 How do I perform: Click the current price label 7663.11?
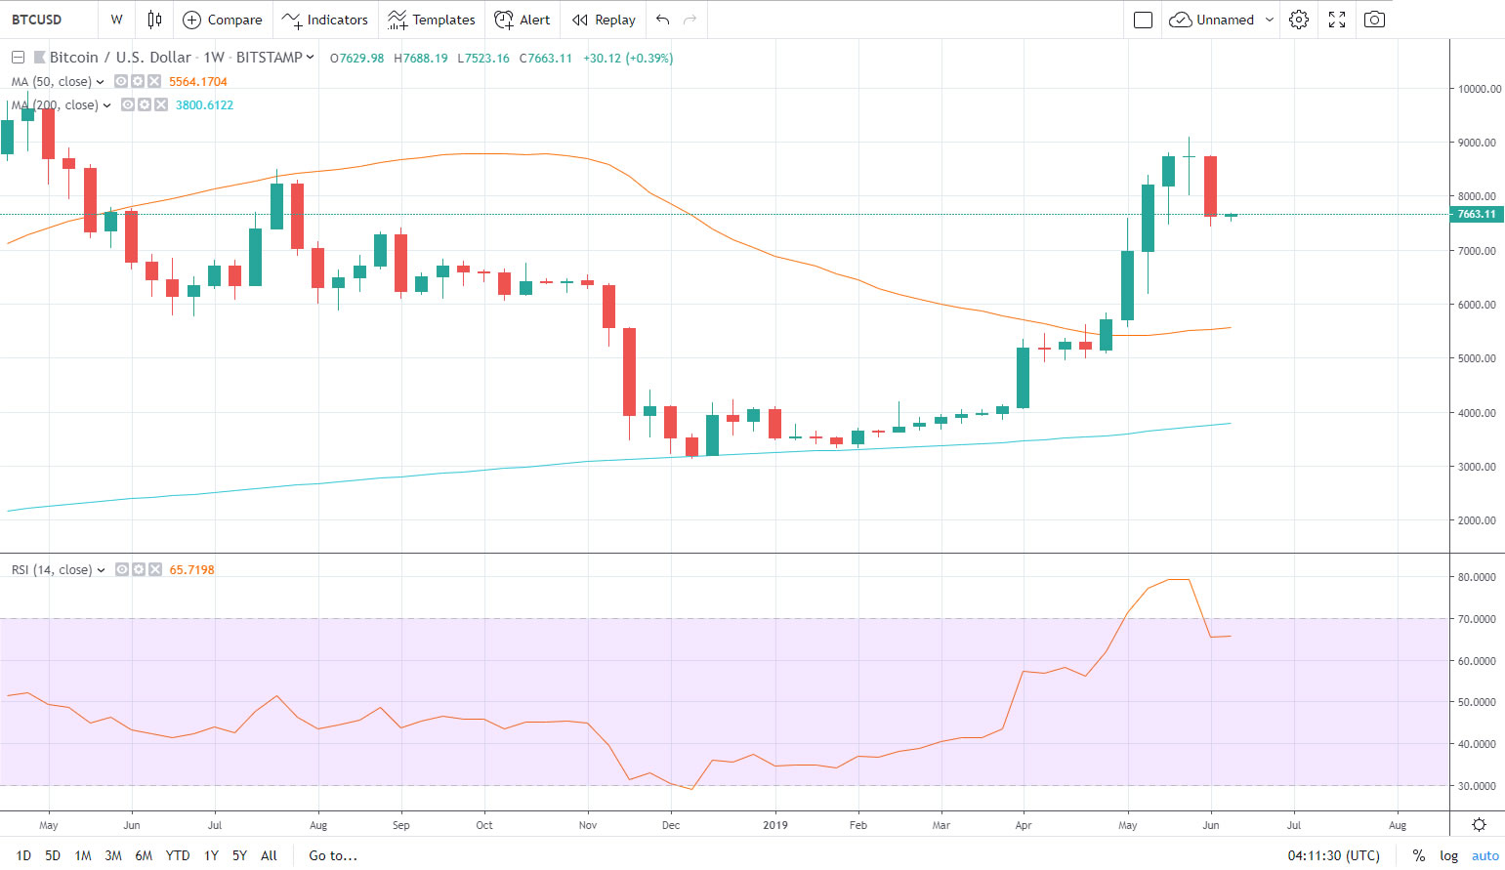coord(1476,214)
